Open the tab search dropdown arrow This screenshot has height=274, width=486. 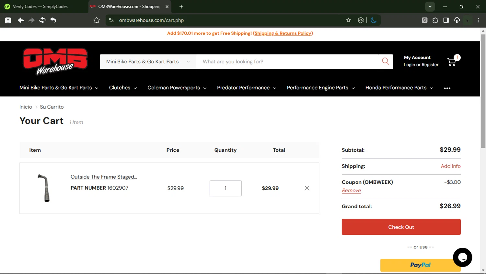tap(430, 6)
